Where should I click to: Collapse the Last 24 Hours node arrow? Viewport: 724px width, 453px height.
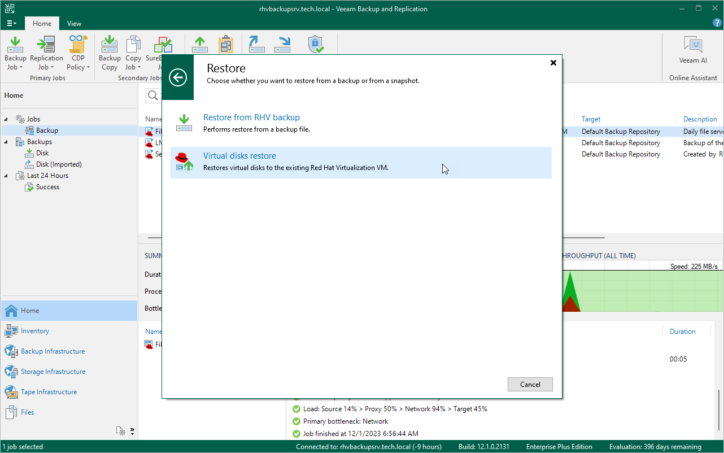point(7,176)
